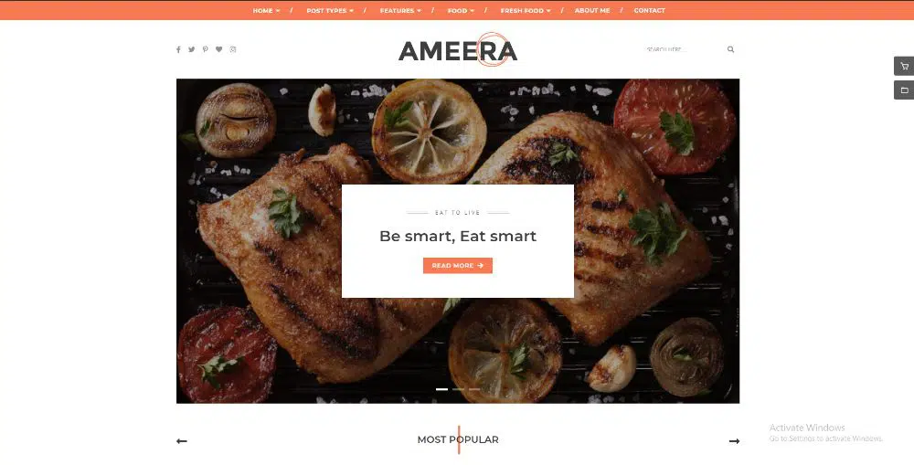The height and width of the screenshot is (465, 914).
Task: Open the shopping cart side icon
Action: coord(904,66)
